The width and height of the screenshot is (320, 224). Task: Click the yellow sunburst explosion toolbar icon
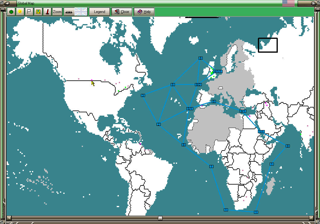point(19,11)
